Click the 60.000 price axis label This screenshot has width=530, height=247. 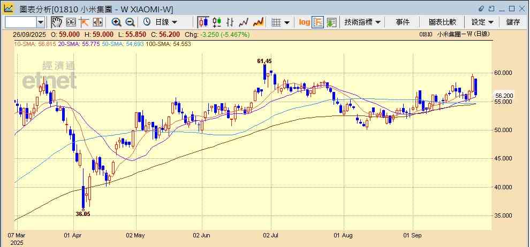(502, 73)
